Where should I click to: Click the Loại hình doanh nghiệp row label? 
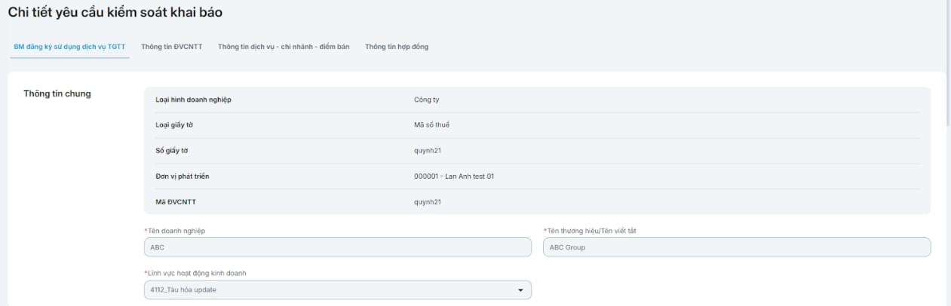[x=188, y=100]
